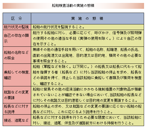Select the text about 規制措置の対象物品
The width and height of the screenshot is (147, 129).
point(87,95)
